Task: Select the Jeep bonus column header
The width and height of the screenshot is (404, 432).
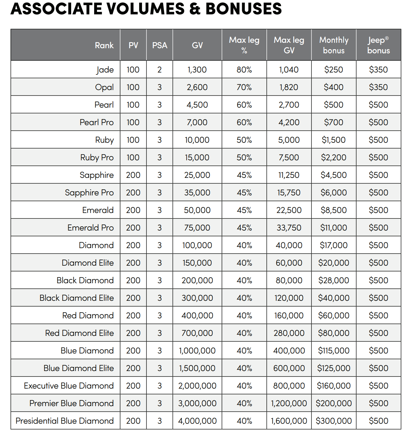Action: [x=378, y=45]
